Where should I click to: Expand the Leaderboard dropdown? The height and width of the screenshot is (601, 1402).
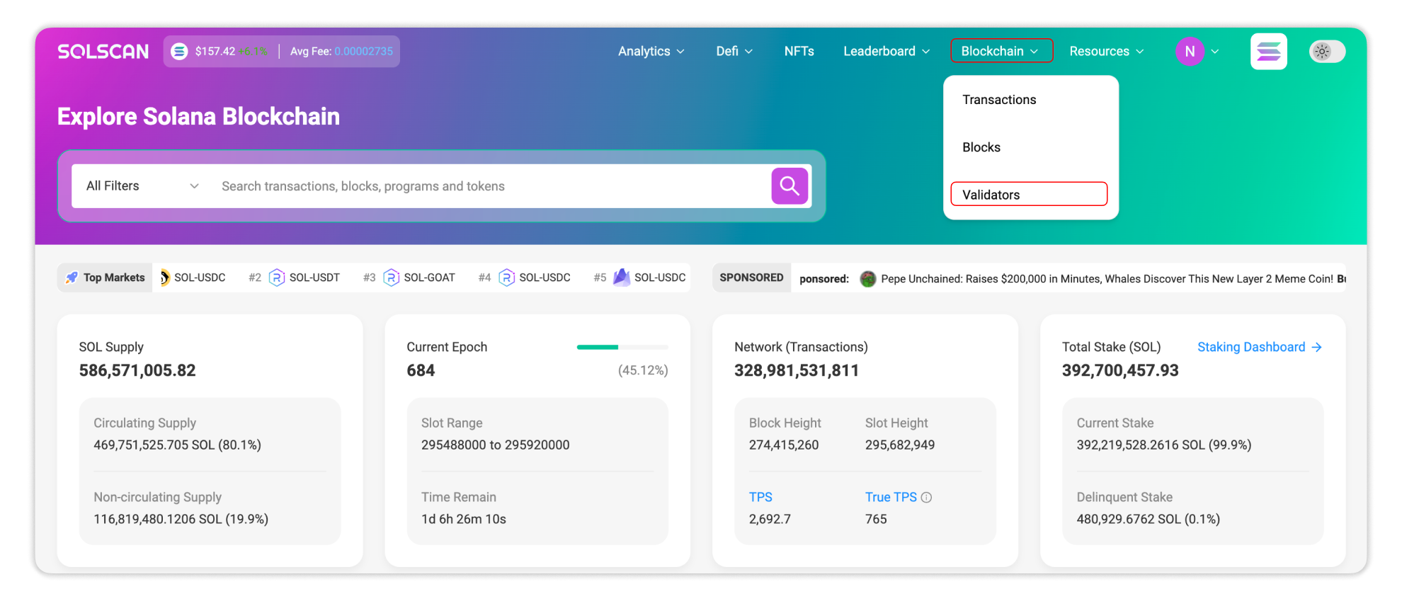tap(887, 52)
